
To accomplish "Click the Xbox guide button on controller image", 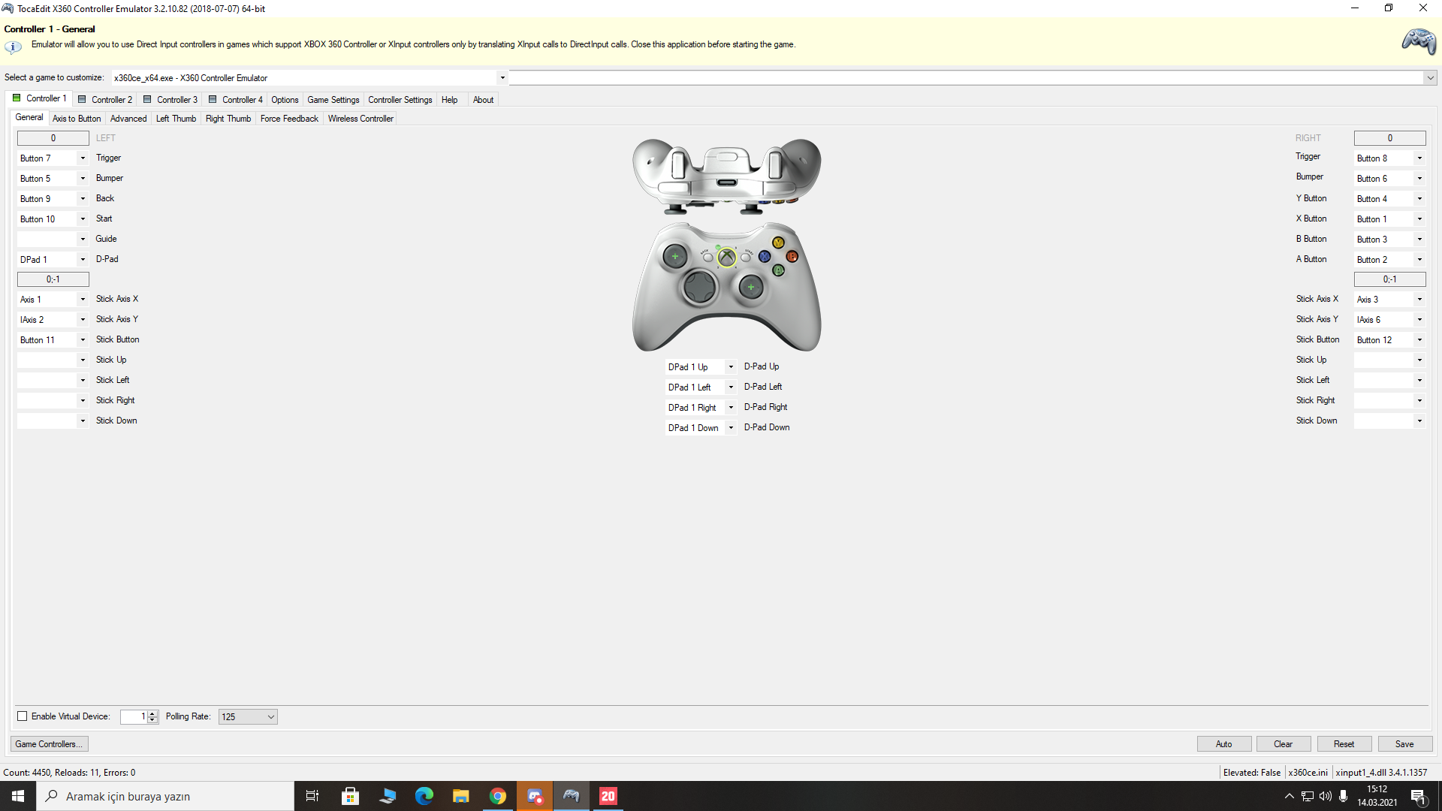I will coord(726,258).
